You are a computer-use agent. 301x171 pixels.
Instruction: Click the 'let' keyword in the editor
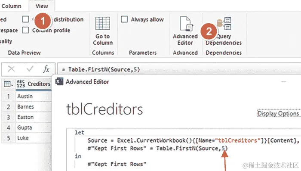click(80, 132)
